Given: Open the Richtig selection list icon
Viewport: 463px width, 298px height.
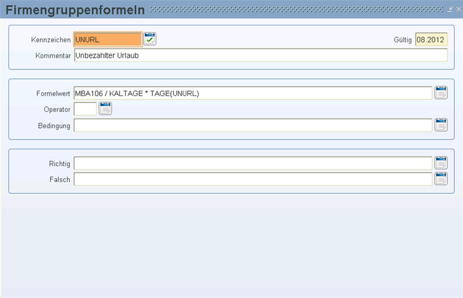Looking at the screenshot, I should pyautogui.click(x=441, y=163).
